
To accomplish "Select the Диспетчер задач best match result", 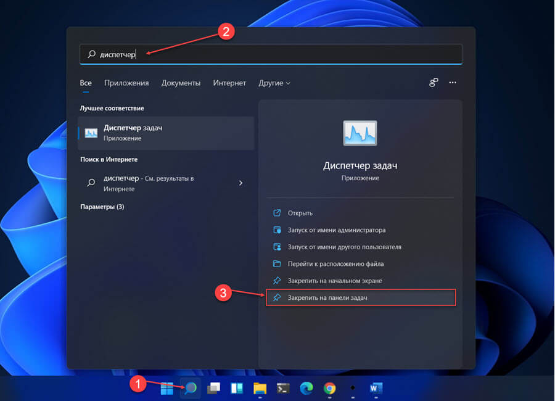I will coord(166,133).
